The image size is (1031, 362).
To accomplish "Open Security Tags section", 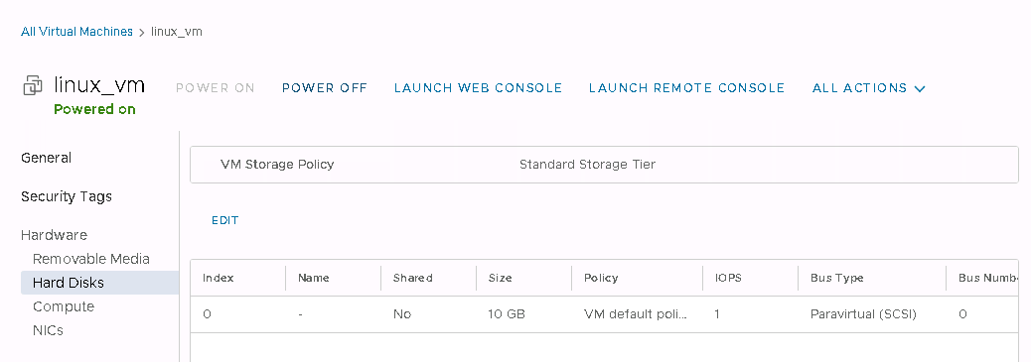I will pyautogui.click(x=67, y=196).
